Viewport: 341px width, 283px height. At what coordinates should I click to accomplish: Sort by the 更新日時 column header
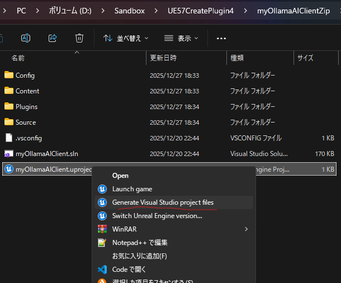click(163, 58)
